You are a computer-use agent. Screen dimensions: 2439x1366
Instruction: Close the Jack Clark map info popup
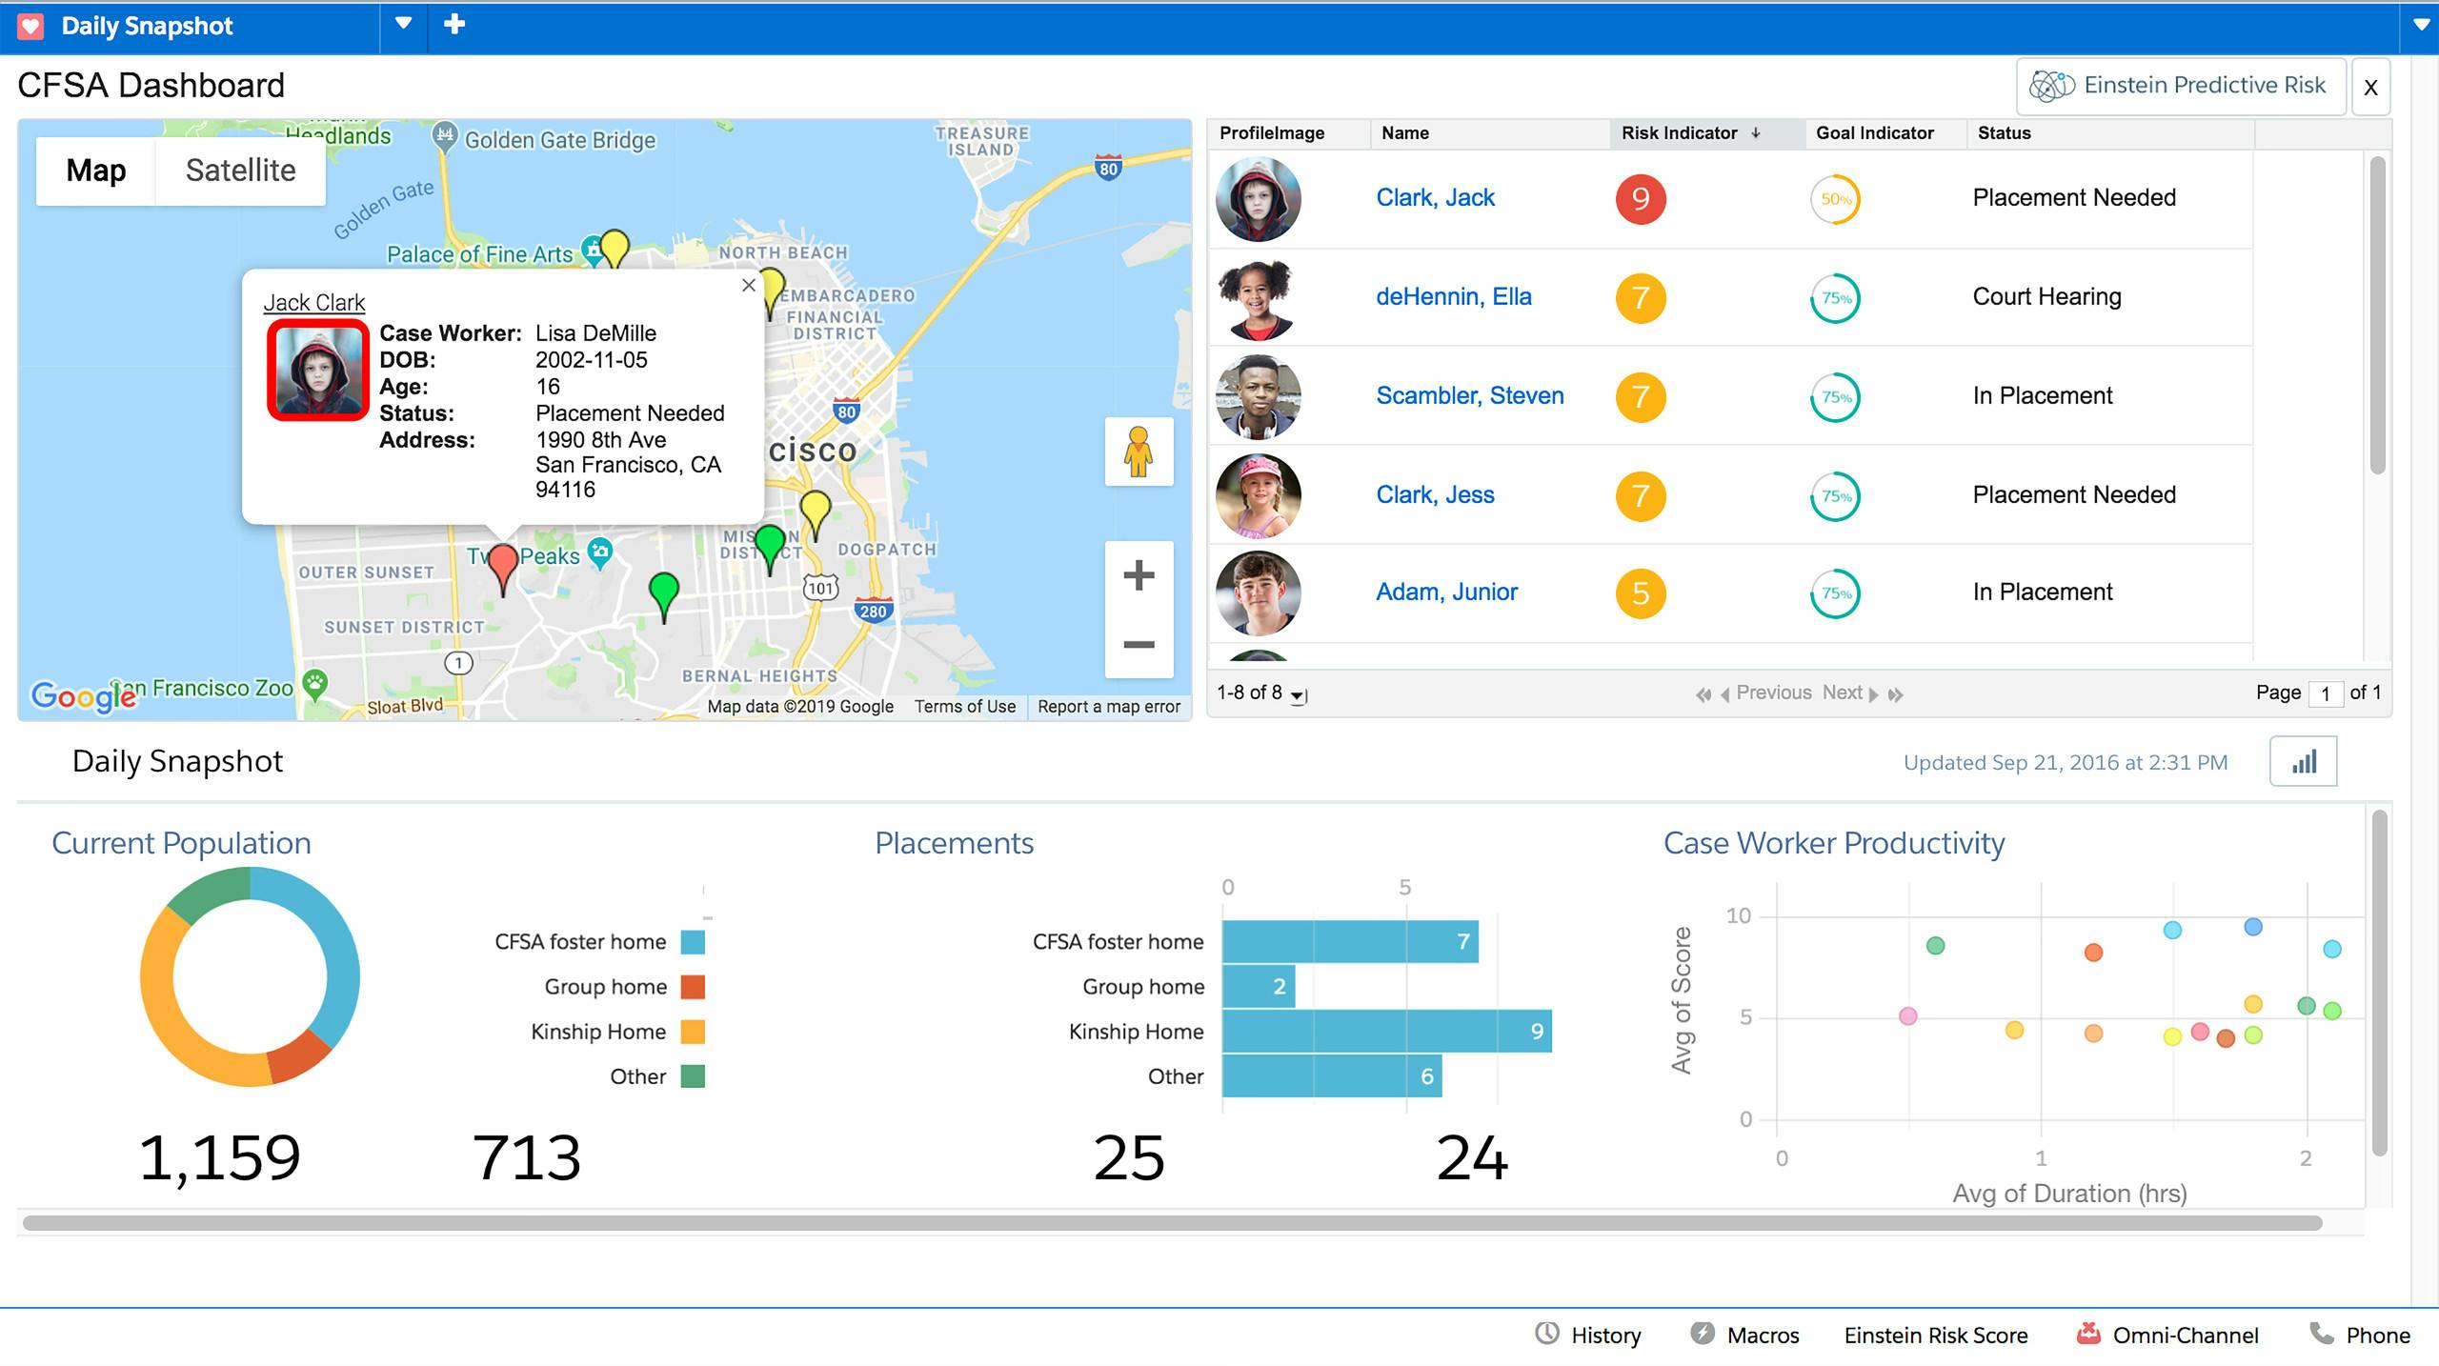pos(749,285)
